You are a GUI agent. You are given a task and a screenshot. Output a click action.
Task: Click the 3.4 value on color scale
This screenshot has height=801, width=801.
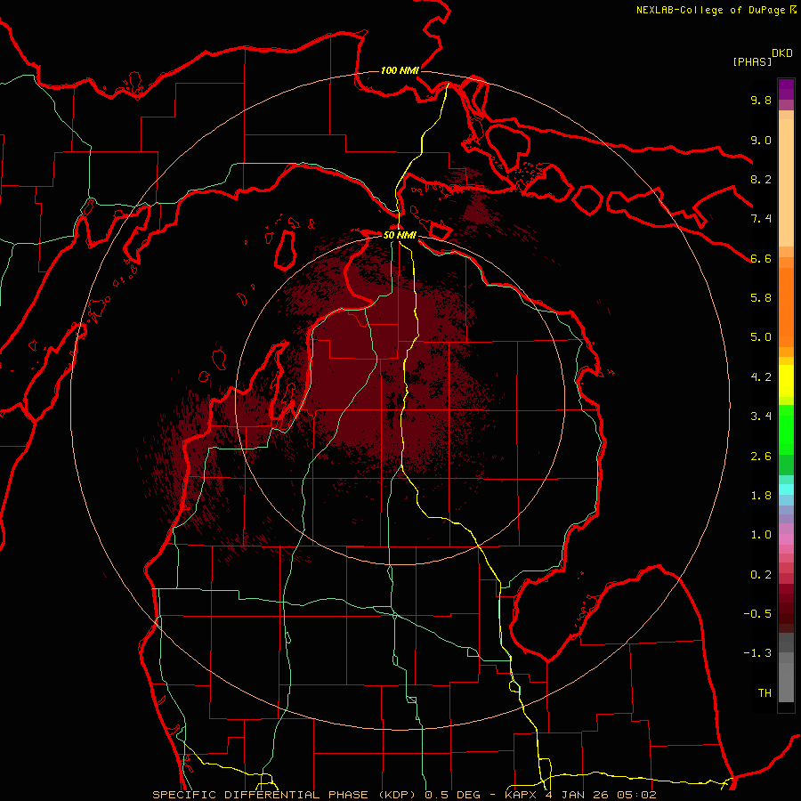pyautogui.click(x=761, y=417)
